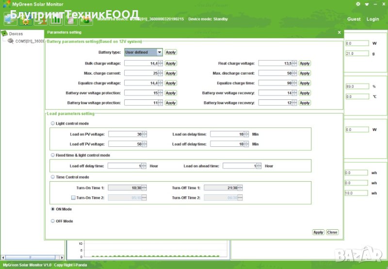The width and height of the screenshot is (388, 269).
Task: Click the Turn-On Time 1 spinner arrows
Action: point(144,188)
